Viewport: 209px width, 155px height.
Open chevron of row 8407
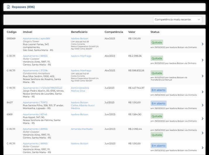pos(203,105)
